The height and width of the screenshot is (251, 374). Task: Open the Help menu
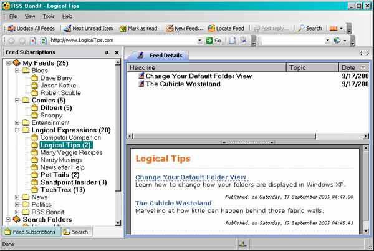(x=67, y=16)
